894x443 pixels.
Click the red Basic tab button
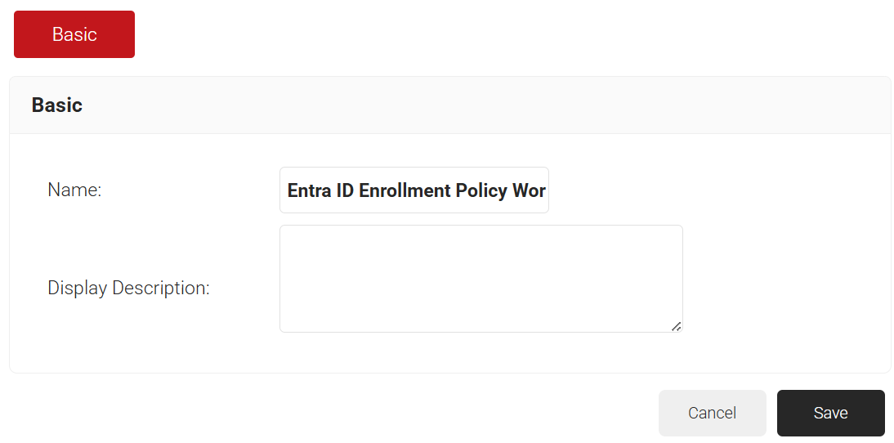[x=74, y=34]
